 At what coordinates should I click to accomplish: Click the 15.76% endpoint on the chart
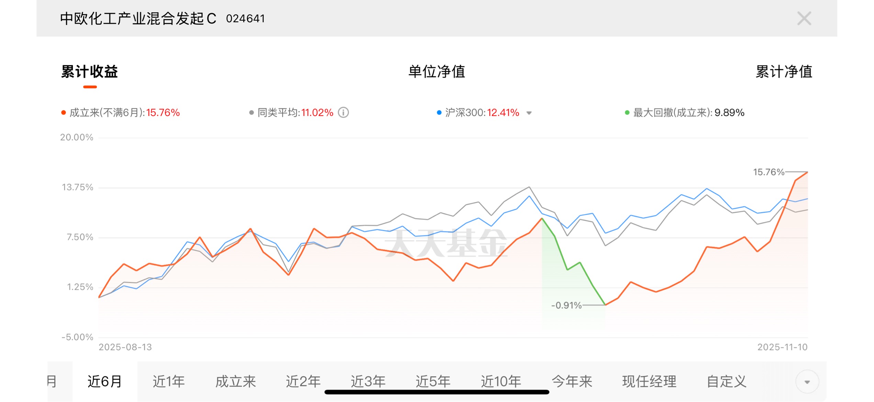(807, 172)
